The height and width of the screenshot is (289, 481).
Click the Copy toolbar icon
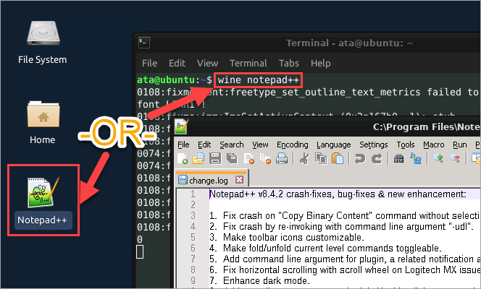tap(321, 159)
